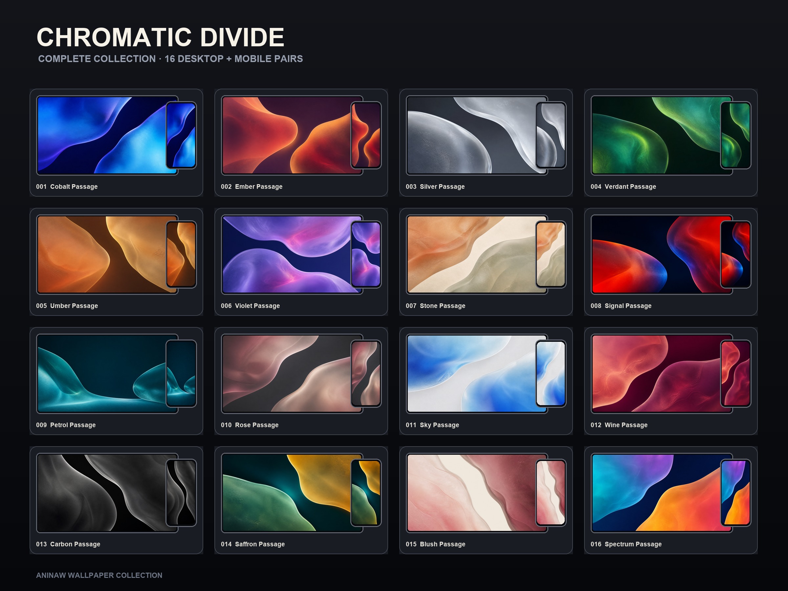This screenshot has width=788, height=591.
Task: Click the 'ANINAW WALLPAPER COLLECTION' footer text
Action: pos(99,575)
